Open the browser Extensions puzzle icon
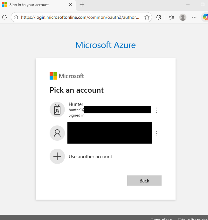This screenshot has height=220, width=208. pos(159,17)
